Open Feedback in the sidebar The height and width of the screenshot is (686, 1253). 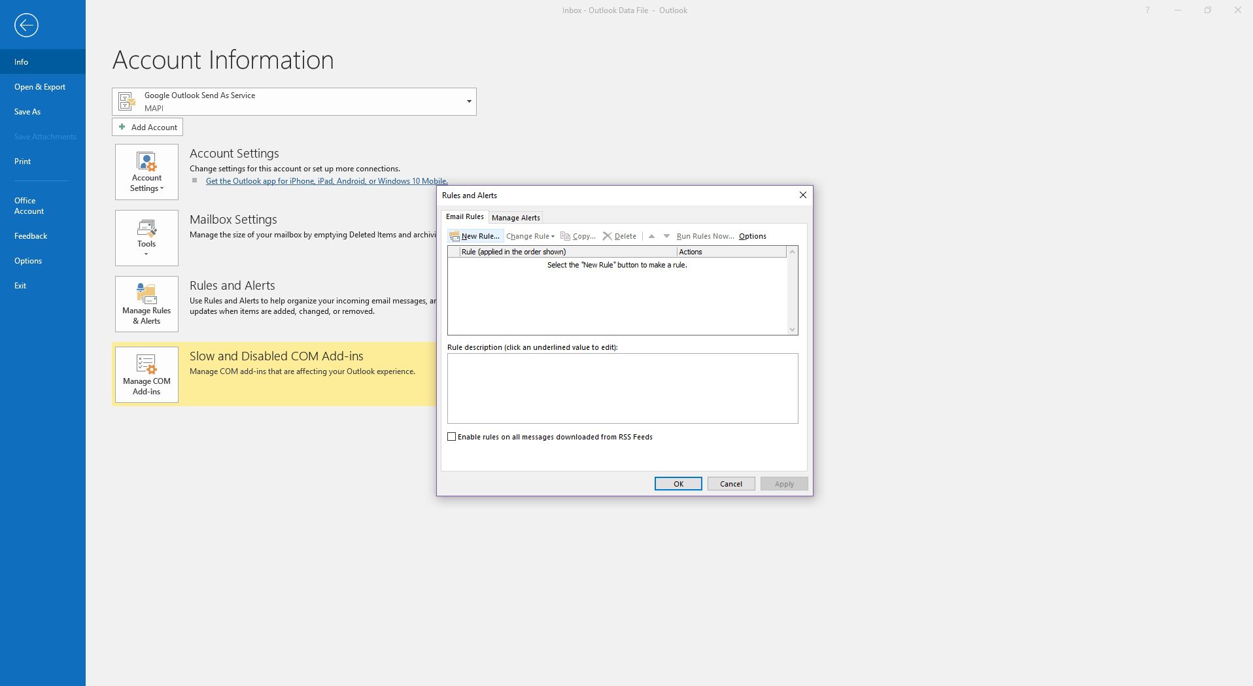pos(43,235)
